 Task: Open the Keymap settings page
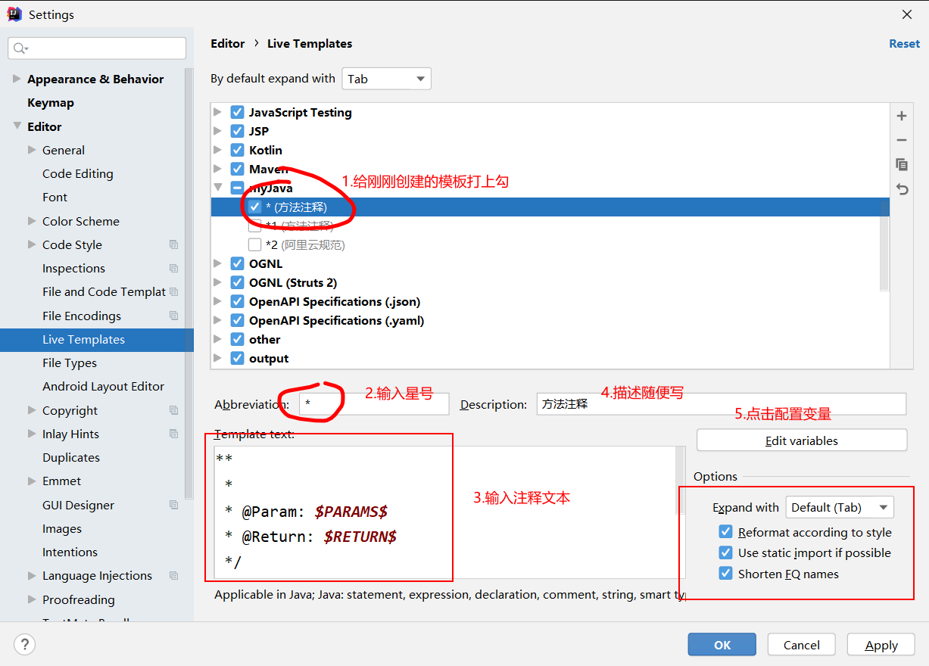pyautogui.click(x=51, y=102)
